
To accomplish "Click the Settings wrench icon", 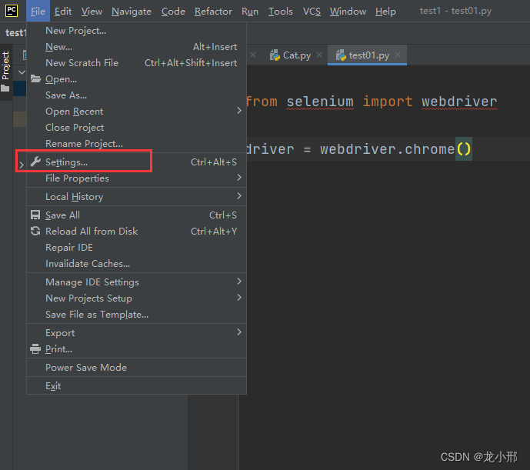I will [35, 162].
